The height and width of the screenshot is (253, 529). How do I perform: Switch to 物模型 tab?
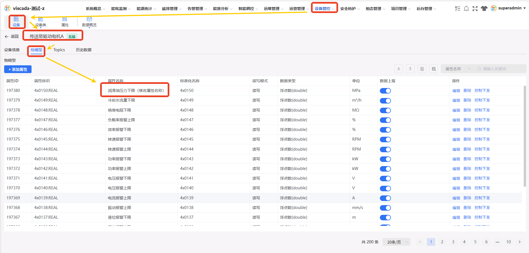pyautogui.click(x=37, y=50)
